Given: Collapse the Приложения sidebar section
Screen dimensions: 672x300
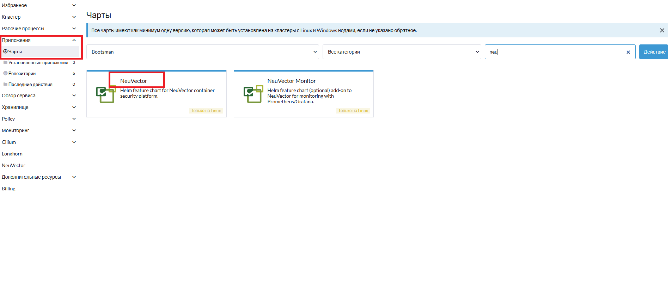Looking at the screenshot, I should (x=74, y=40).
